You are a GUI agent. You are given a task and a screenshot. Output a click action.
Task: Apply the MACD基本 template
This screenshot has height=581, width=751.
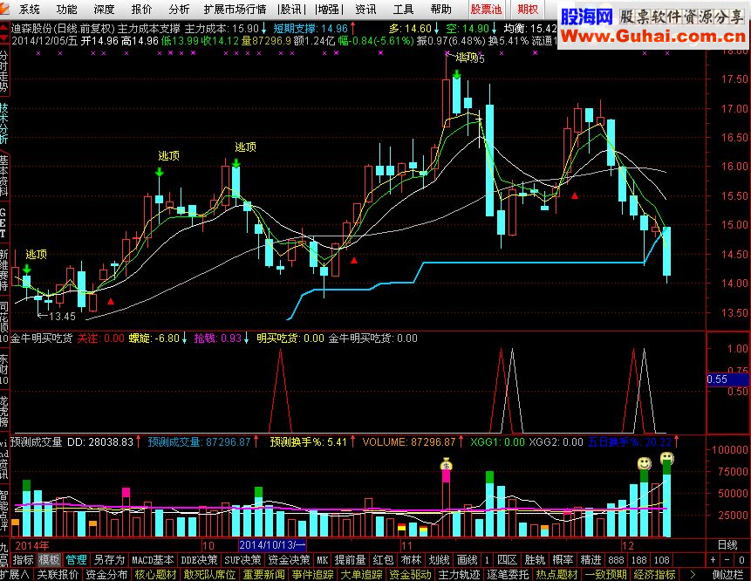[x=153, y=559]
